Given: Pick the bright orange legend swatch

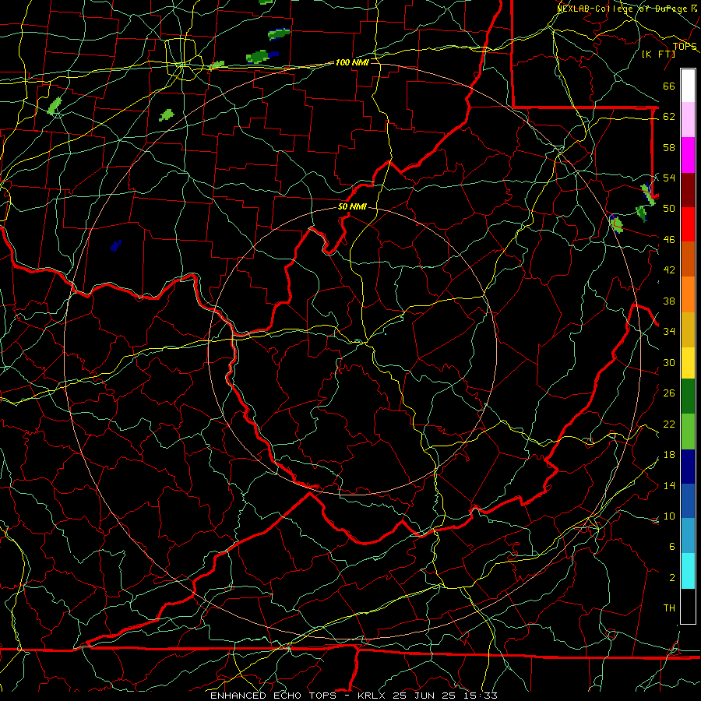Looking at the screenshot, I should [x=688, y=294].
